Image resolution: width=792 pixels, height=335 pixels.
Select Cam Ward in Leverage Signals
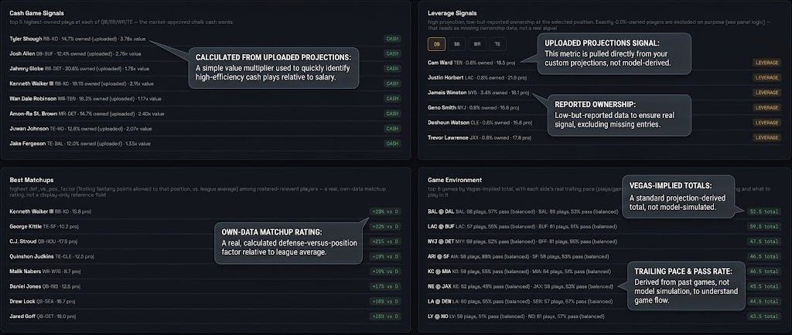[440, 63]
